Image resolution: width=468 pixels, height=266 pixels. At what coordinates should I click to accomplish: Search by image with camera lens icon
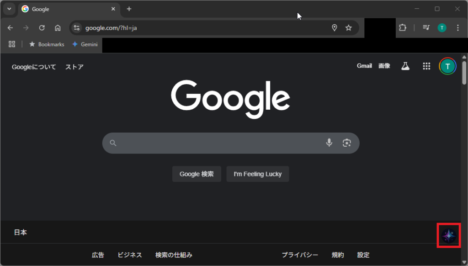346,143
